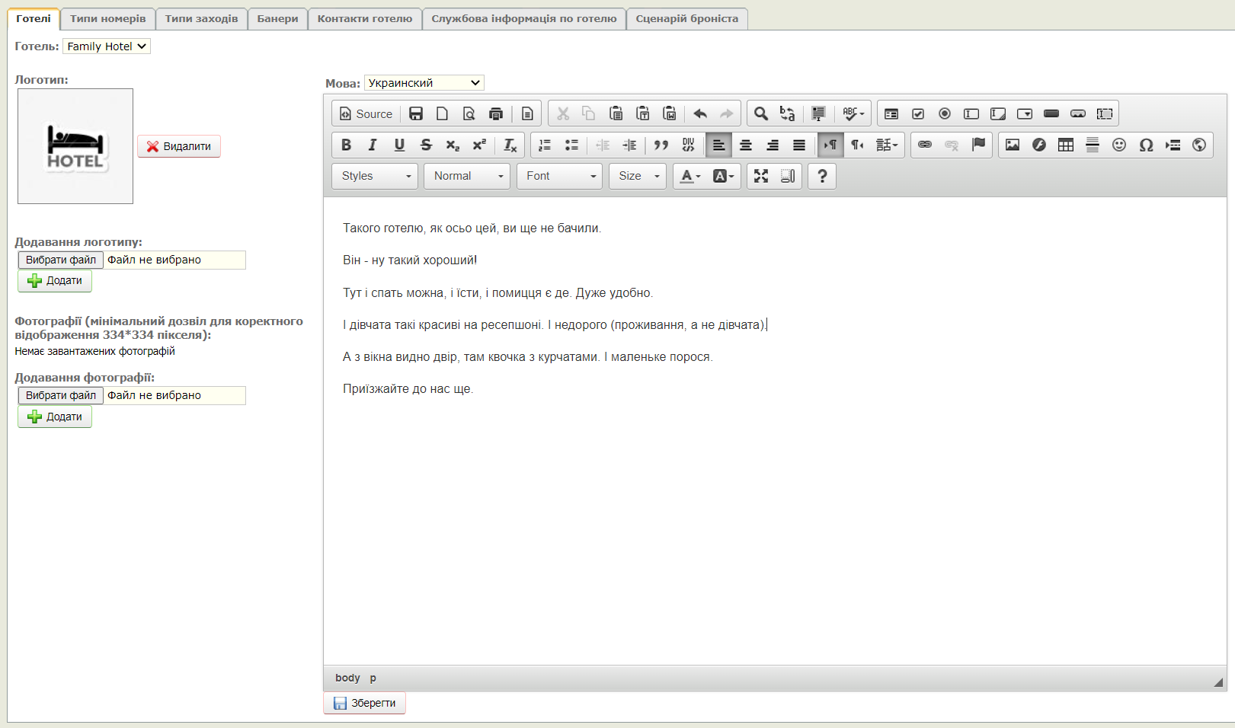1235x728 pixels.
Task: Toggle left text alignment
Action: [x=718, y=145]
